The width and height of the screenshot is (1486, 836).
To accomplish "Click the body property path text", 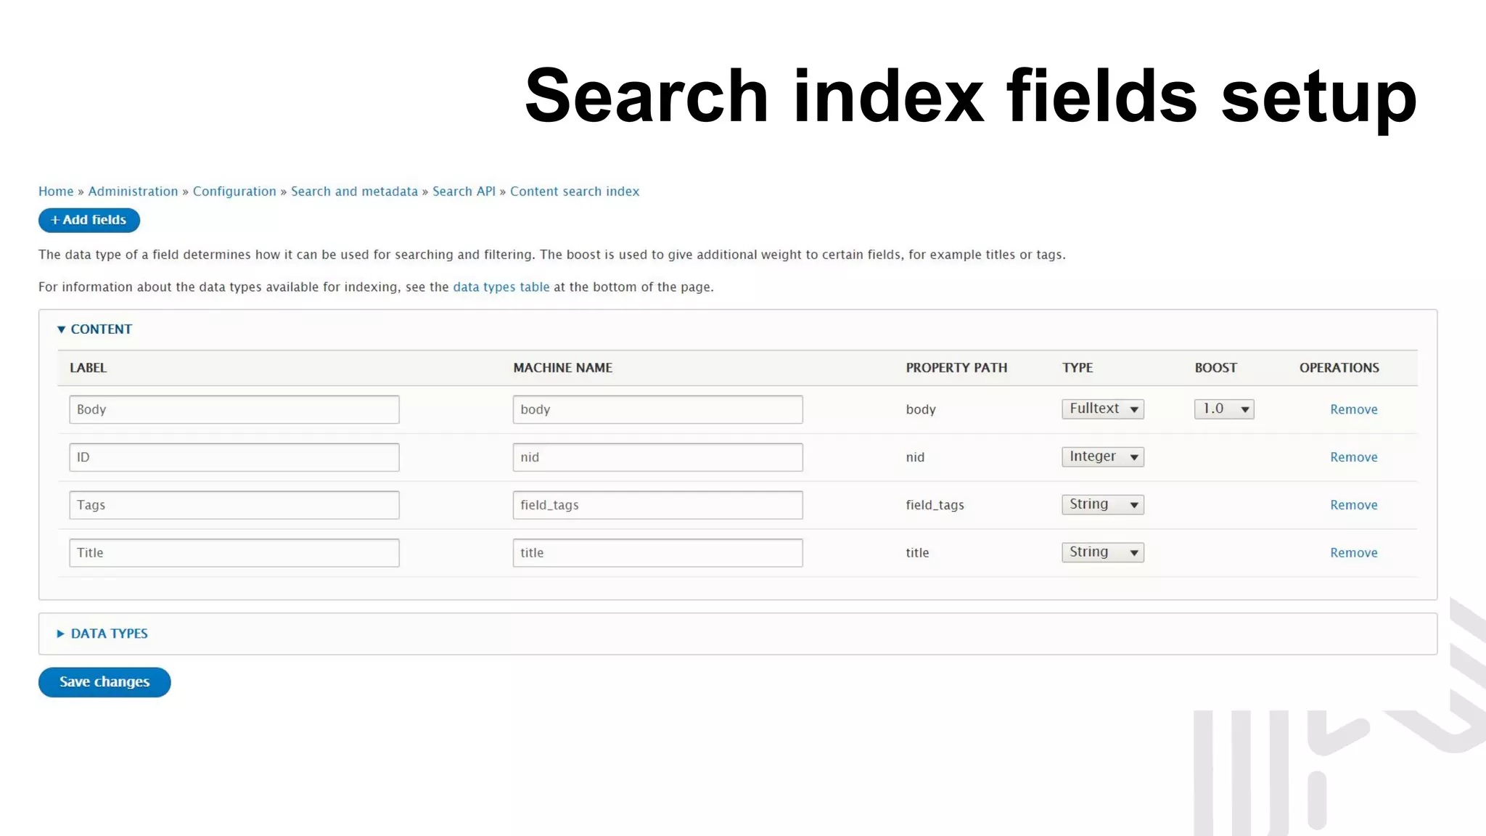I will coord(921,409).
